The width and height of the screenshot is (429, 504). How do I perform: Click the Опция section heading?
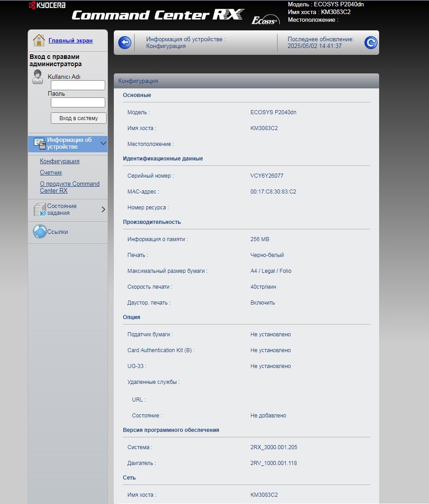[131, 317]
